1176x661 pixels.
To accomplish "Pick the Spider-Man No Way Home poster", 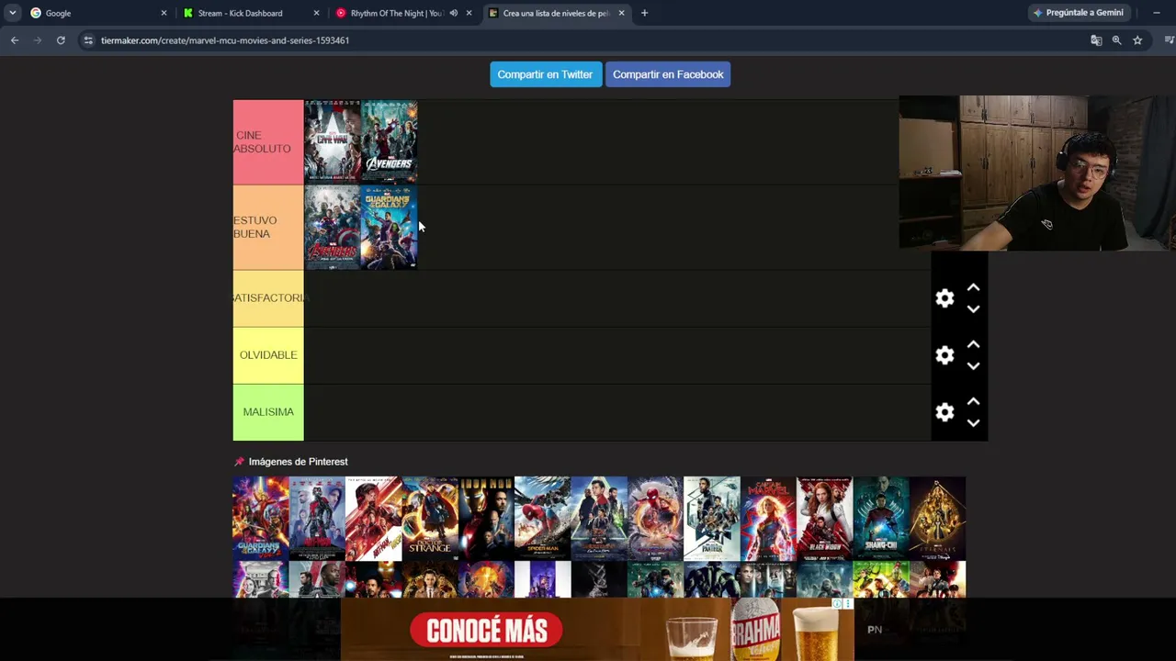I will click(655, 519).
